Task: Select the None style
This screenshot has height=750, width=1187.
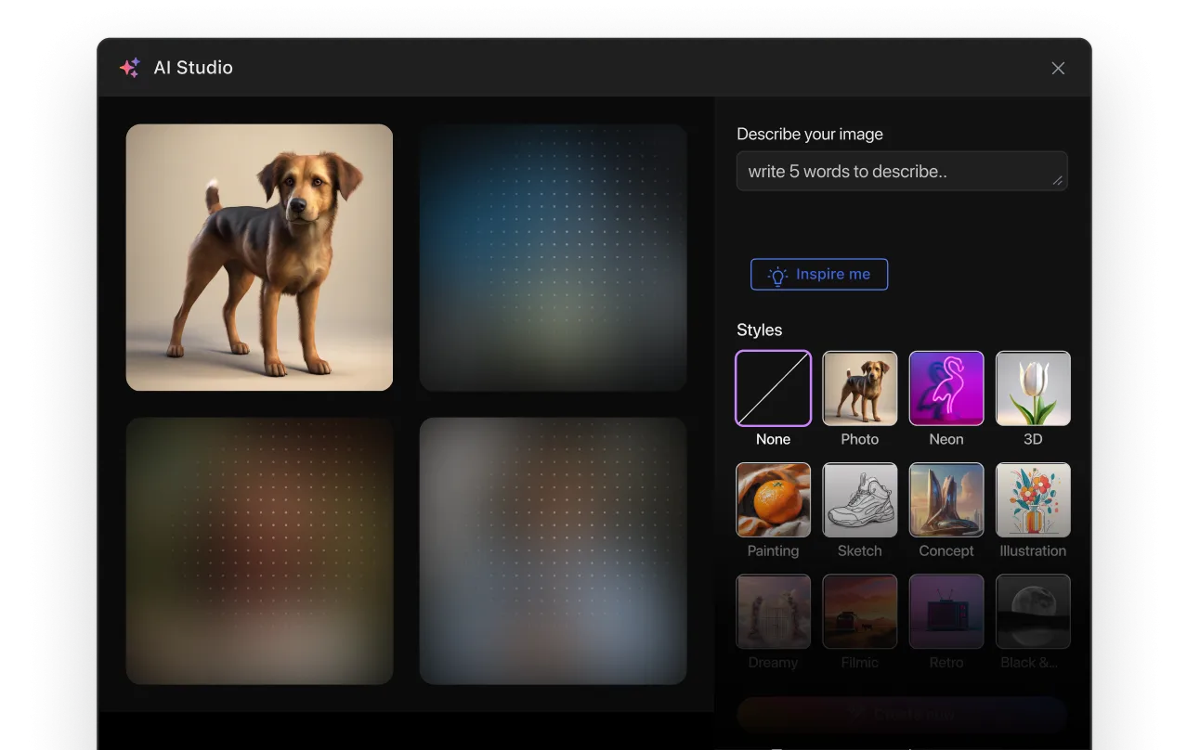Action: [773, 388]
